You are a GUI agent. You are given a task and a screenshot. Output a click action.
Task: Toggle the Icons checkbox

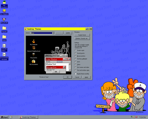point(75,62)
